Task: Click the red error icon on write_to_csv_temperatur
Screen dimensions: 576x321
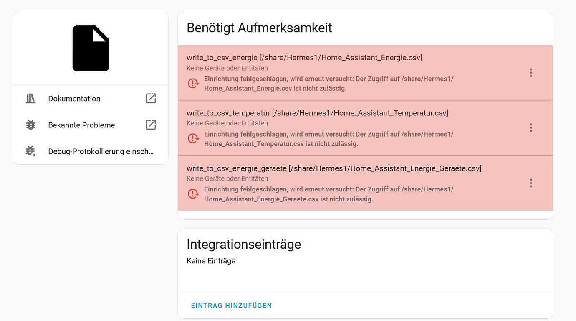Action: click(x=193, y=138)
